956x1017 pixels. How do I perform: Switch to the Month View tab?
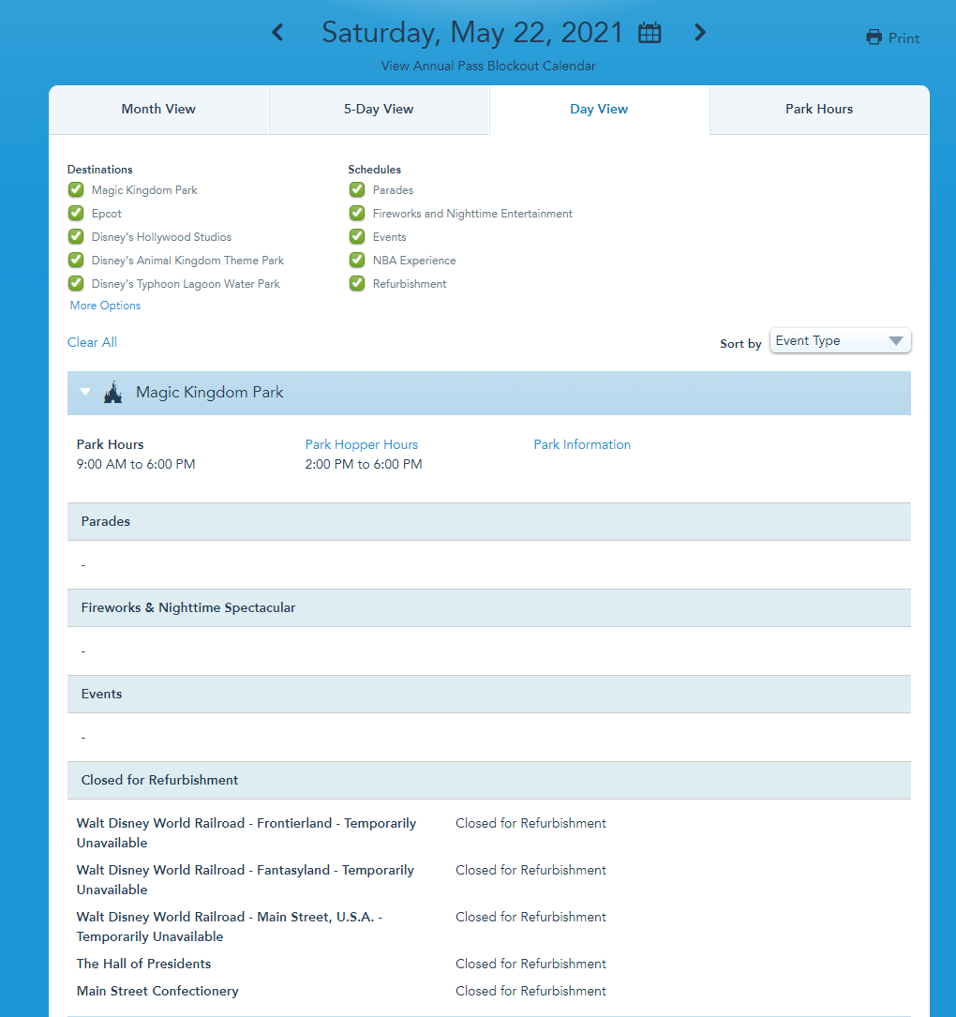click(158, 110)
